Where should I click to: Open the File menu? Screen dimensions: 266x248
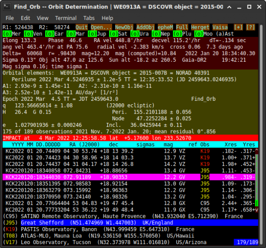(x=10, y=18)
